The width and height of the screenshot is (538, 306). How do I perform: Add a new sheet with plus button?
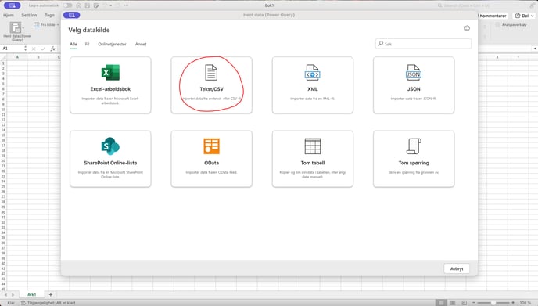point(51,295)
